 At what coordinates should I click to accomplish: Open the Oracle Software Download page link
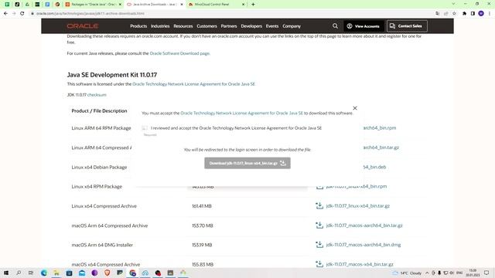tap(179, 53)
